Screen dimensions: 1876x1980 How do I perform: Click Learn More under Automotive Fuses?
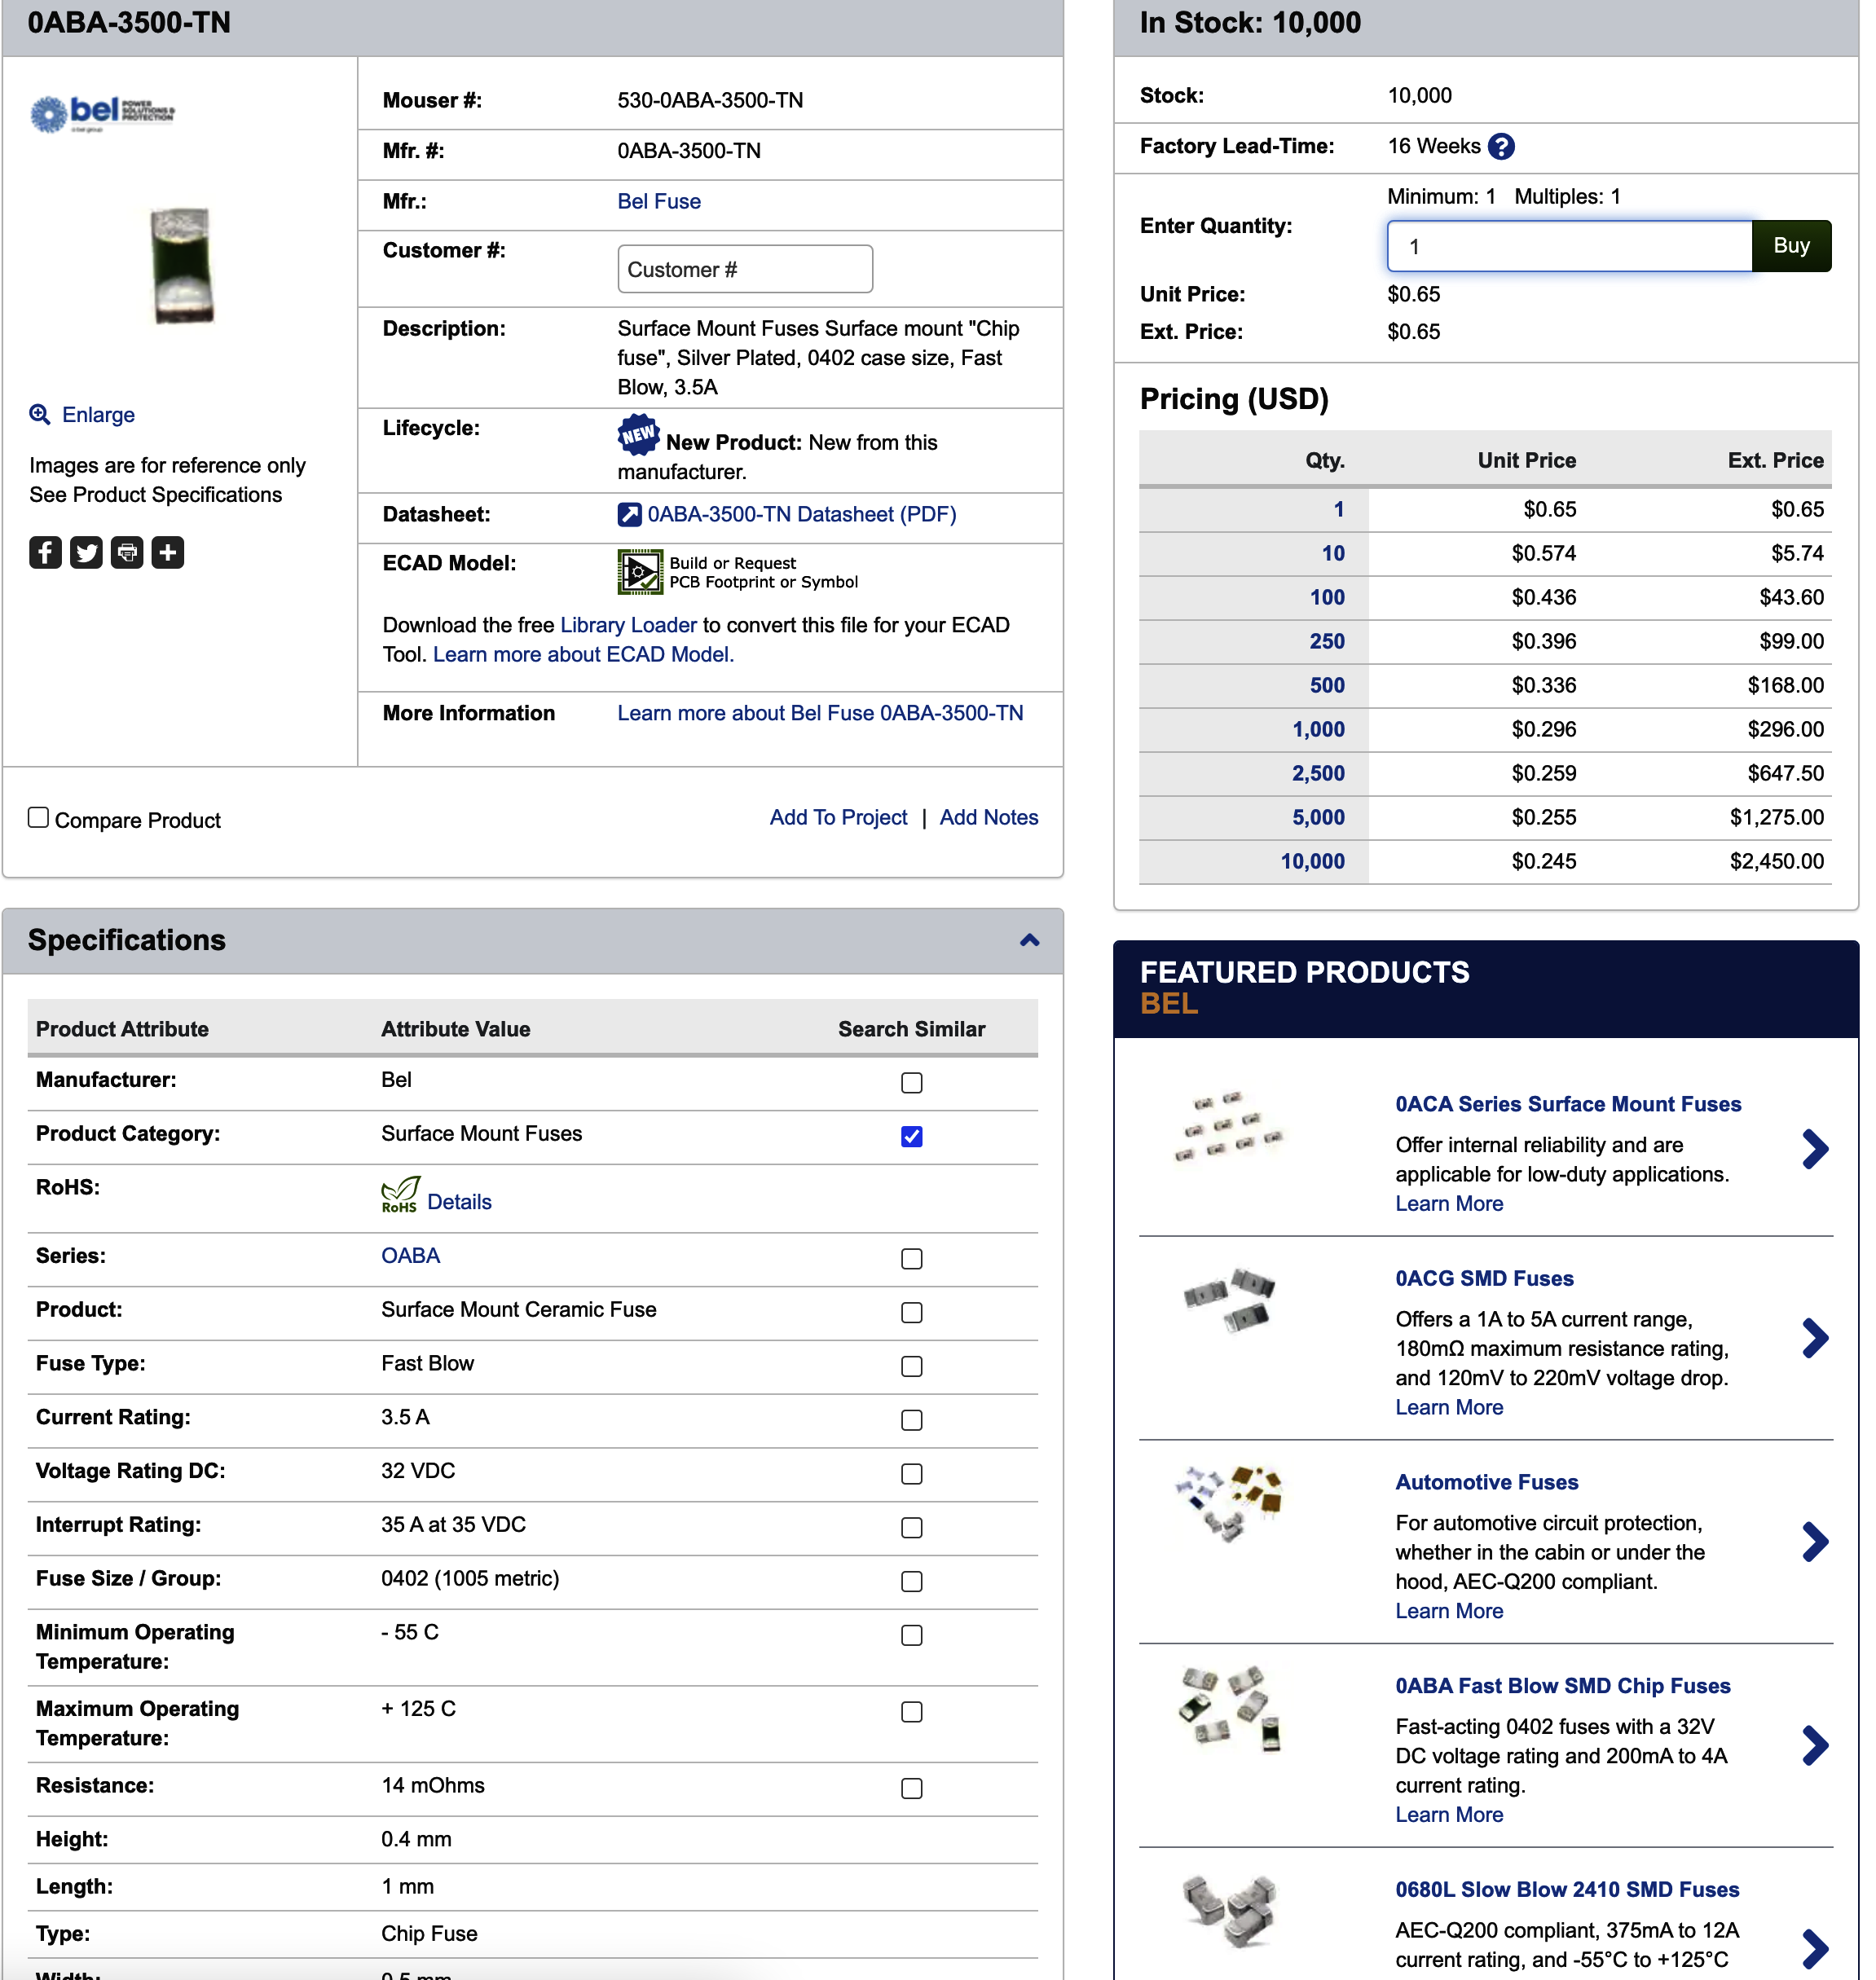tap(1449, 1612)
